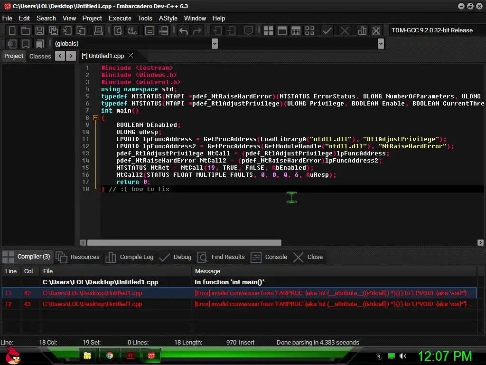Image resolution: width=486 pixels, height=365 pixels.
Task: Open the (globals) scope dropdown
Action: pyautogui.click(x=215, y=44)
